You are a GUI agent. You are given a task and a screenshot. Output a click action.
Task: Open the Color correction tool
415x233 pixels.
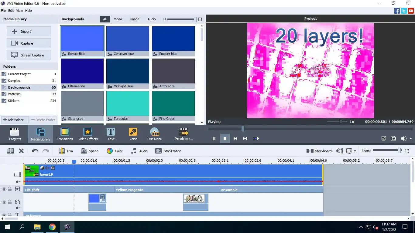[115, 151]
